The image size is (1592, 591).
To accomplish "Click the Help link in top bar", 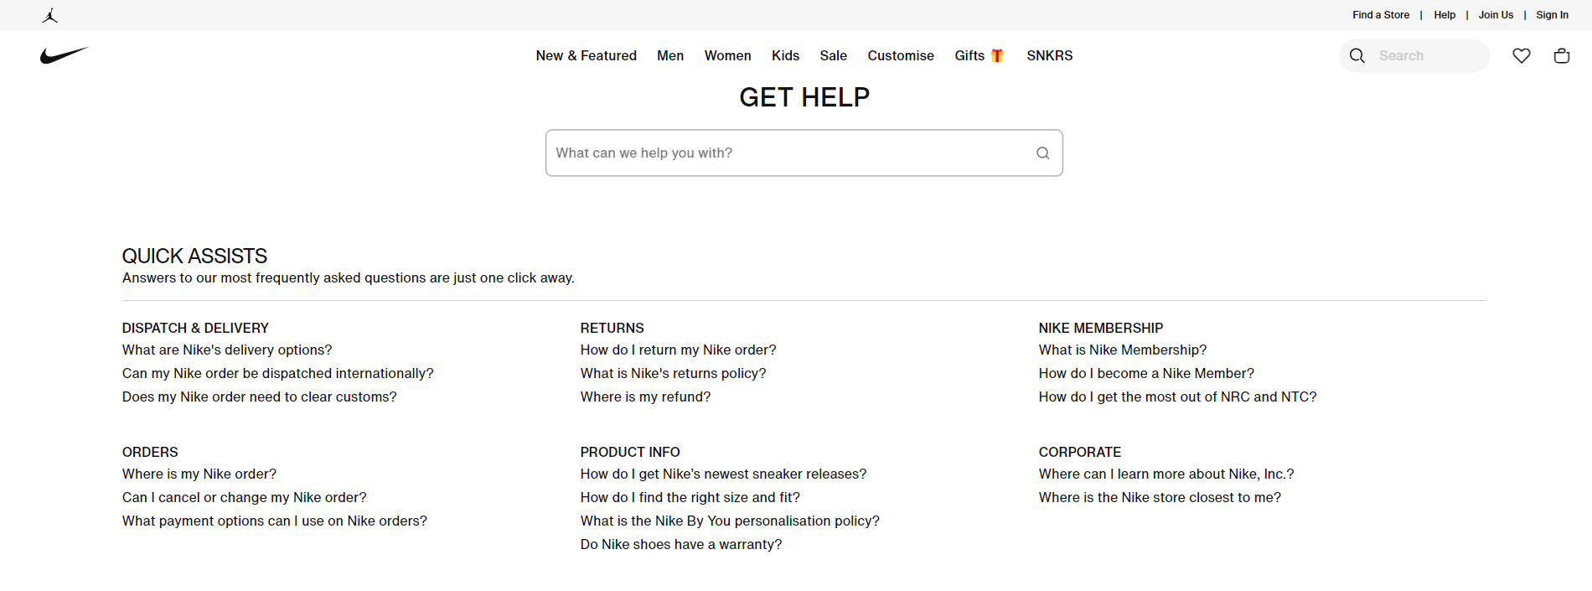I will pos(1445,15).
